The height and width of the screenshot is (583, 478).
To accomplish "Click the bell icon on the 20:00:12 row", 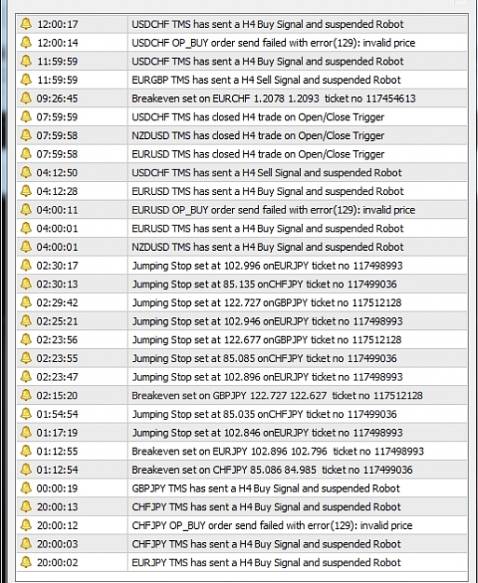I will coord(26,525).
